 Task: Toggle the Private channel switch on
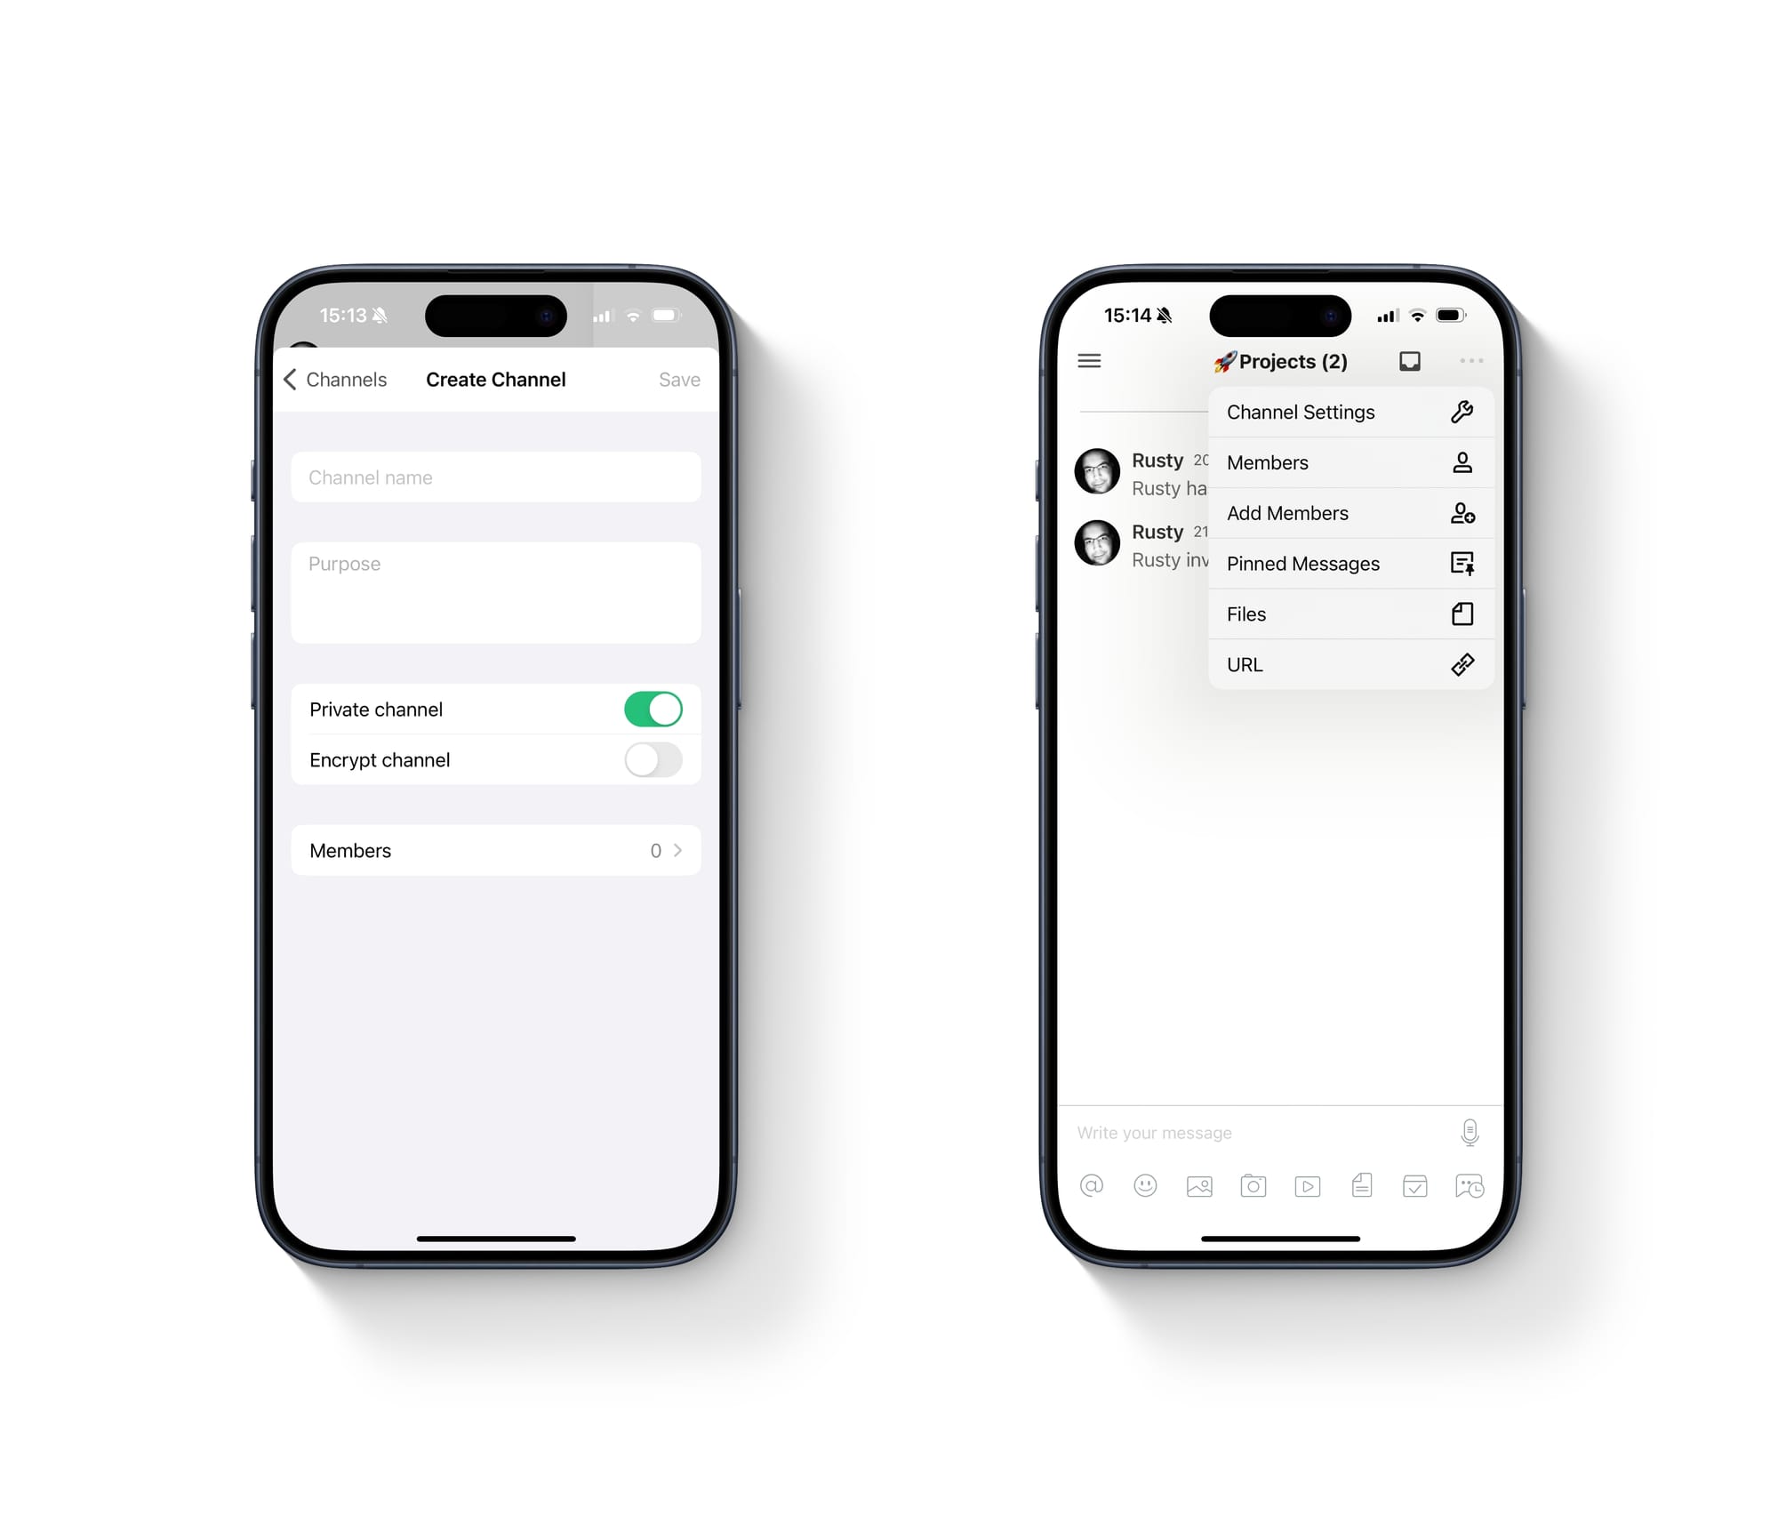653,708
